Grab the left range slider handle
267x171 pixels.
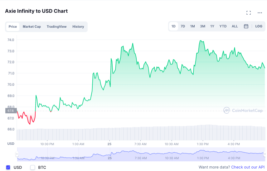tap(17, 154)
